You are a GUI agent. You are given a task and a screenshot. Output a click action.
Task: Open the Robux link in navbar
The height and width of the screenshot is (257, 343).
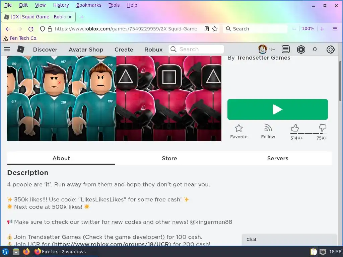coord(153,50)
